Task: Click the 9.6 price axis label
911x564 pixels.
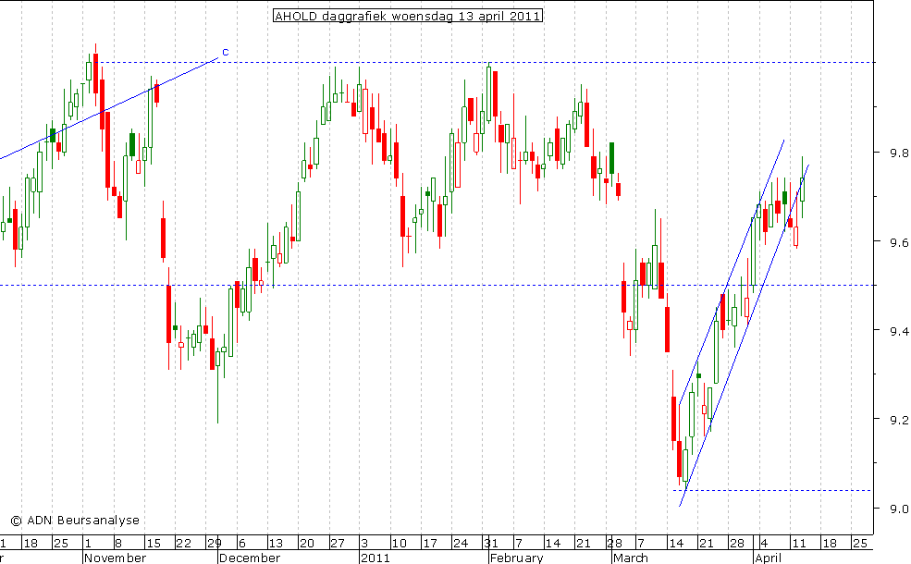Action: (x=883, y=242)
